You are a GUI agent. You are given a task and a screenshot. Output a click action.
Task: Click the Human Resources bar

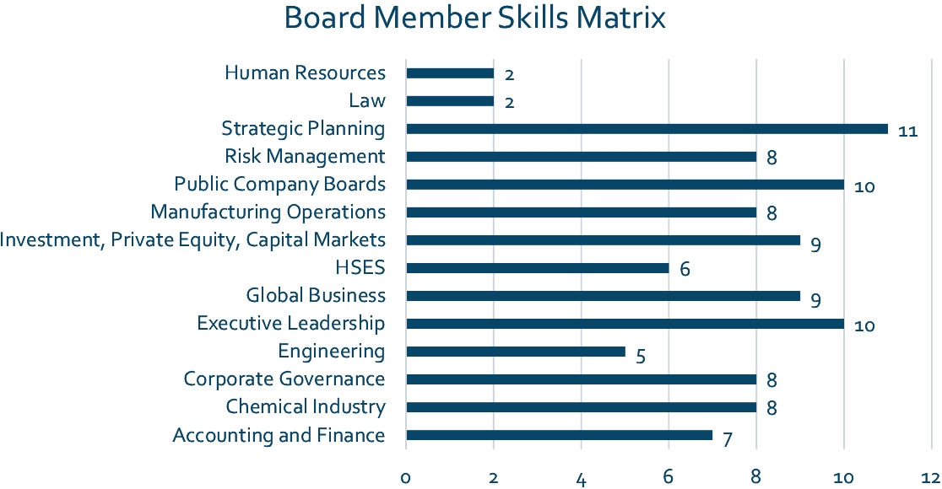pos(450,73)
